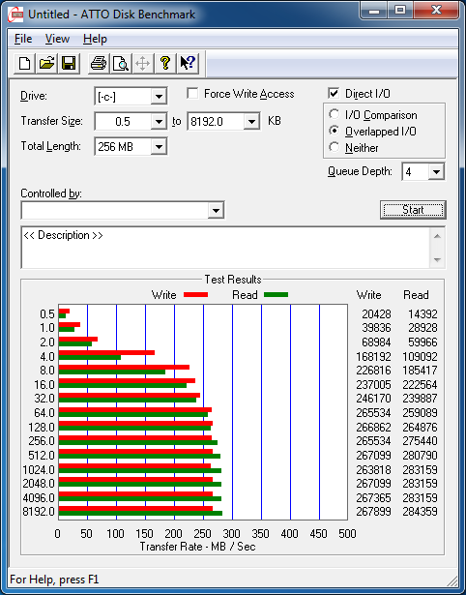Click the ATTO application icon in title bar
Image resolution: width=466 pixels, height=595 pixels.
pyautogui.click(x=15, y=15)
